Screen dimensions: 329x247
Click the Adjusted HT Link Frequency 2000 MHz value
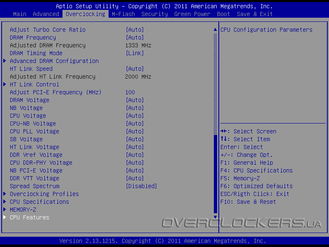tap(138, 77)
